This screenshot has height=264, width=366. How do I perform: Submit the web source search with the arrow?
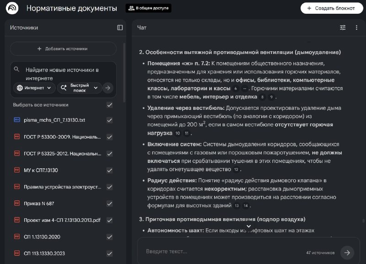tap(108, 88)
